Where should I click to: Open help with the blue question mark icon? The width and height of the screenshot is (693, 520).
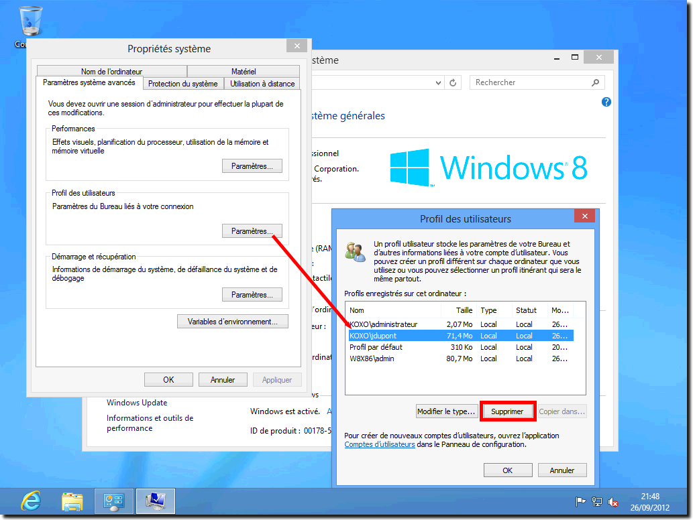tap(606, 102)
